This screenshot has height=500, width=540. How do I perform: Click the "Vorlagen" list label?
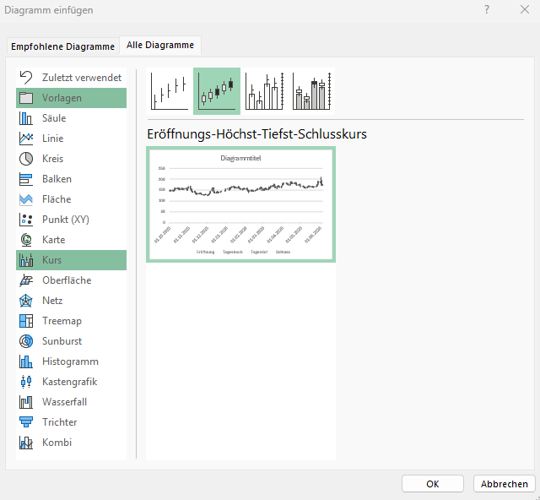tap(62, 98)
